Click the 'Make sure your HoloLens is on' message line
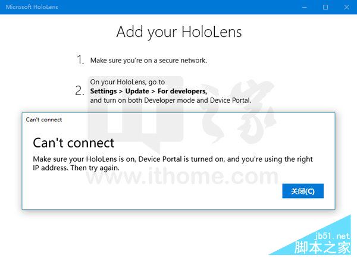 pos(173,159)
